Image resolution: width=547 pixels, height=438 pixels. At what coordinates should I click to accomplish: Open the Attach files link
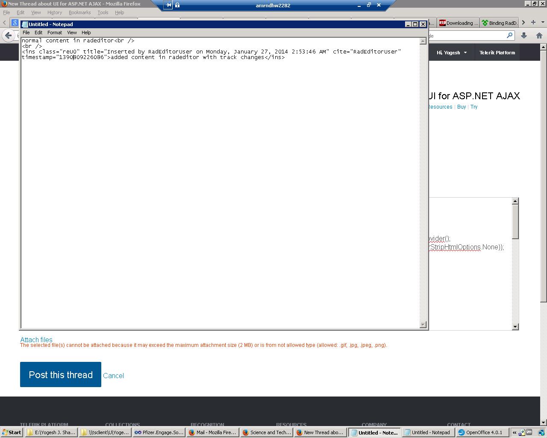36,340
